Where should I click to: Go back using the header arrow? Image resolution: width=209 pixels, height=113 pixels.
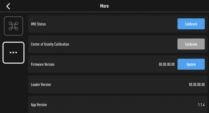pyautogui.click(x=8, y=6)
